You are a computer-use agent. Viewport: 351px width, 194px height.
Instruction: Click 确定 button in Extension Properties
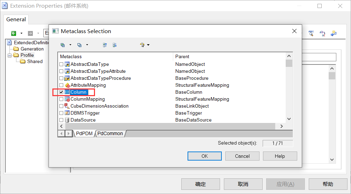(x=200, y=184)
